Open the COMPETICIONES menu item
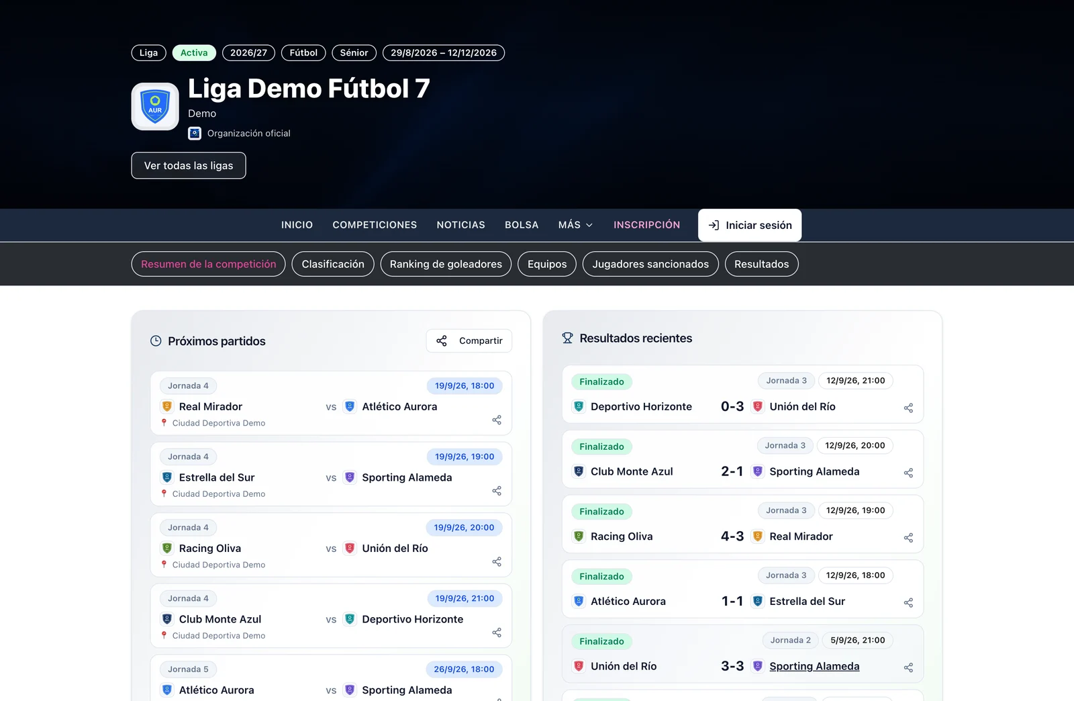The image size is (1074, 701). click(x=375, y=225)
